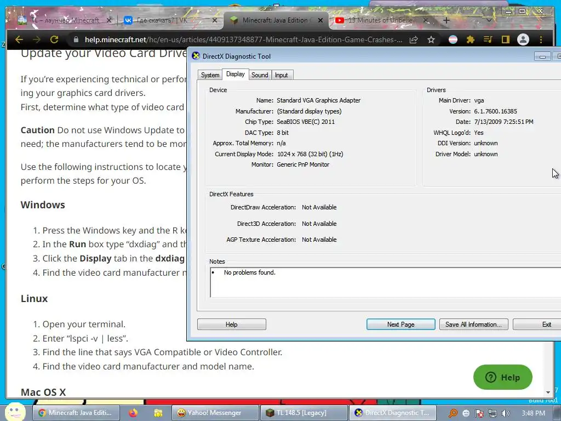
Task: Open Yahoo! Messenger taskbar button
Action: tap(215, 413)
